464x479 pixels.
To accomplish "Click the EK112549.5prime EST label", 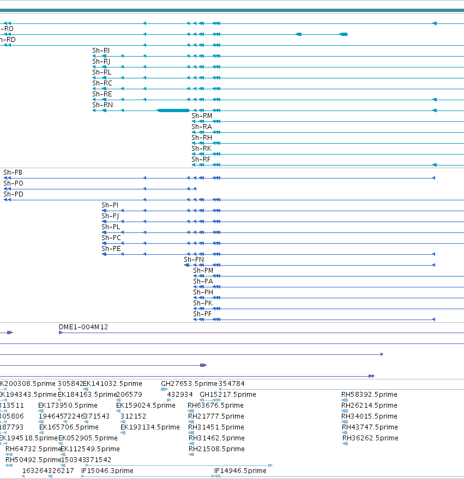I will [x=90, y=449].
